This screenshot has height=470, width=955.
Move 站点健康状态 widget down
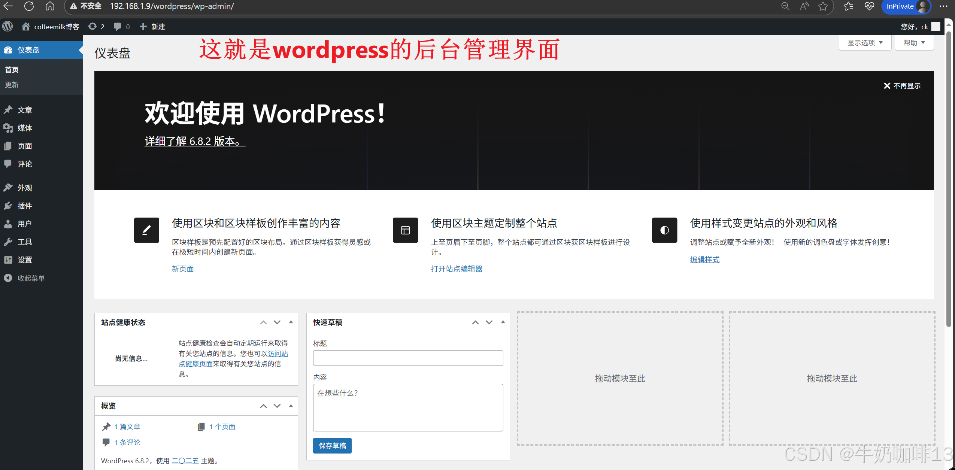(x=277, y=322)
